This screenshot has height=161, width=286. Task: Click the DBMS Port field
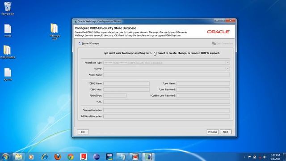tap(115, 95)
